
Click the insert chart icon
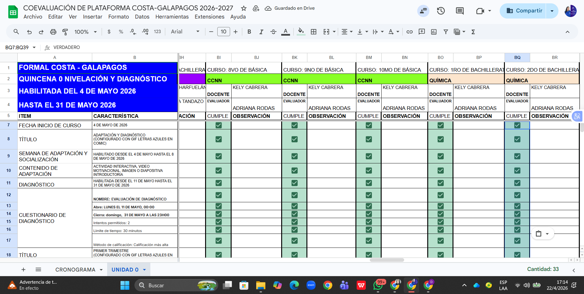tap(434, 32)
